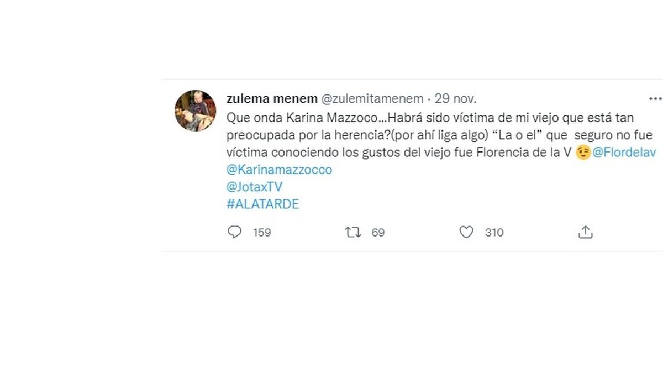Viewport: 663px width, 373px height.
Task: Open the tweet's three-dot more menu
Action: (655, 99)
